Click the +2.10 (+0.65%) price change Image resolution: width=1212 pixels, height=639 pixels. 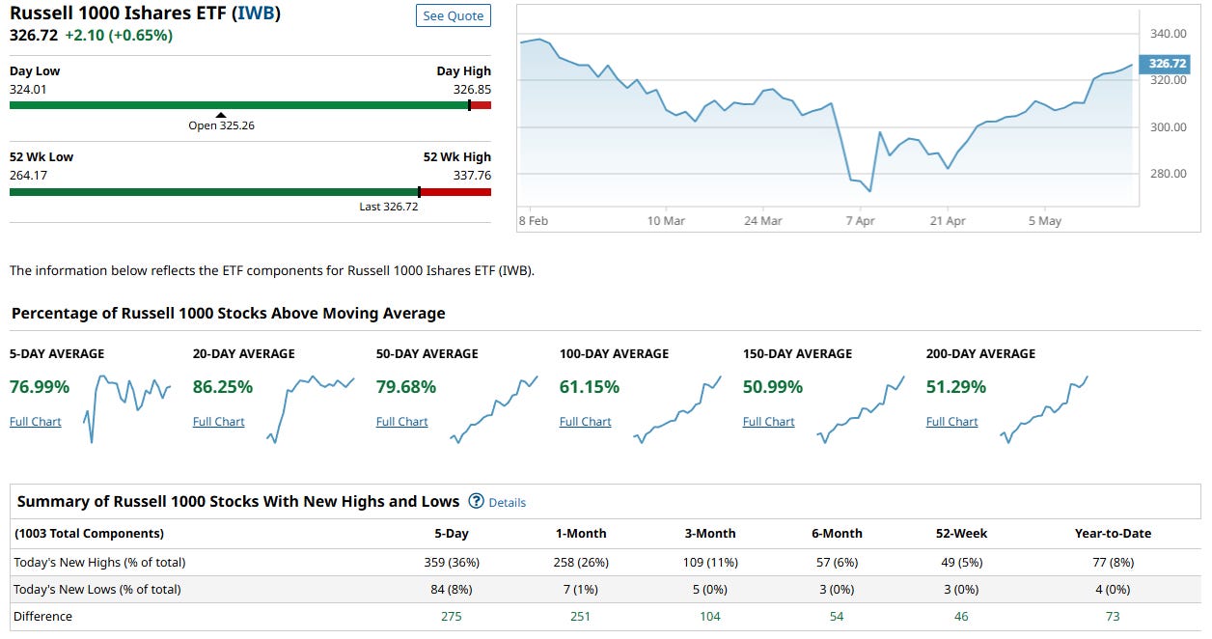(119, 36)
